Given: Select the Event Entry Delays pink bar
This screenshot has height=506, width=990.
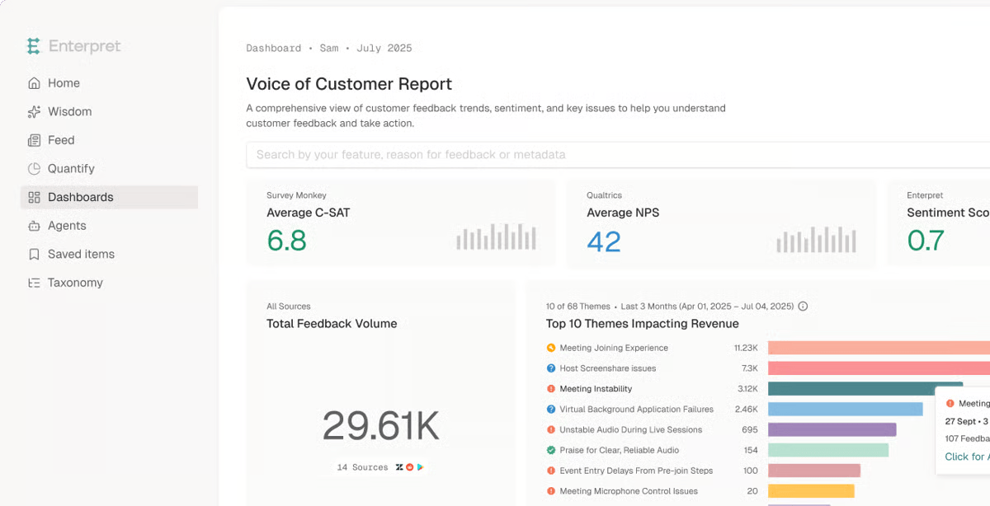Looking at the screenshot, I should coord(814,471).
